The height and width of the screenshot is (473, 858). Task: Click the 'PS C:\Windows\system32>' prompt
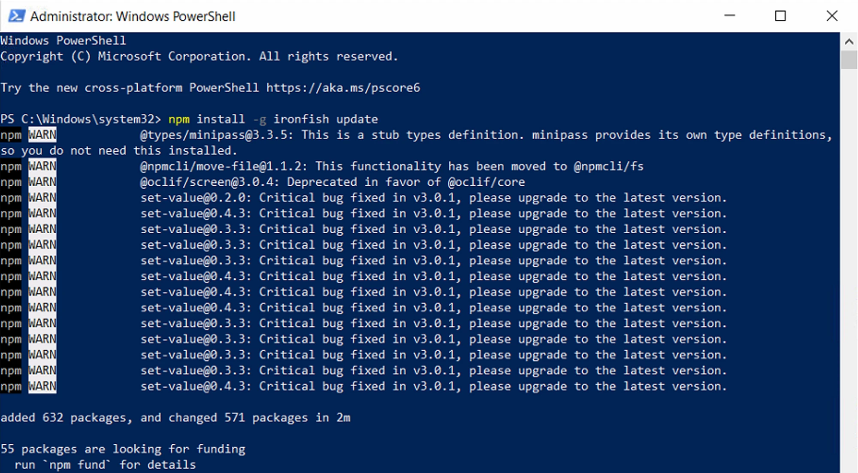coord(80,119)
